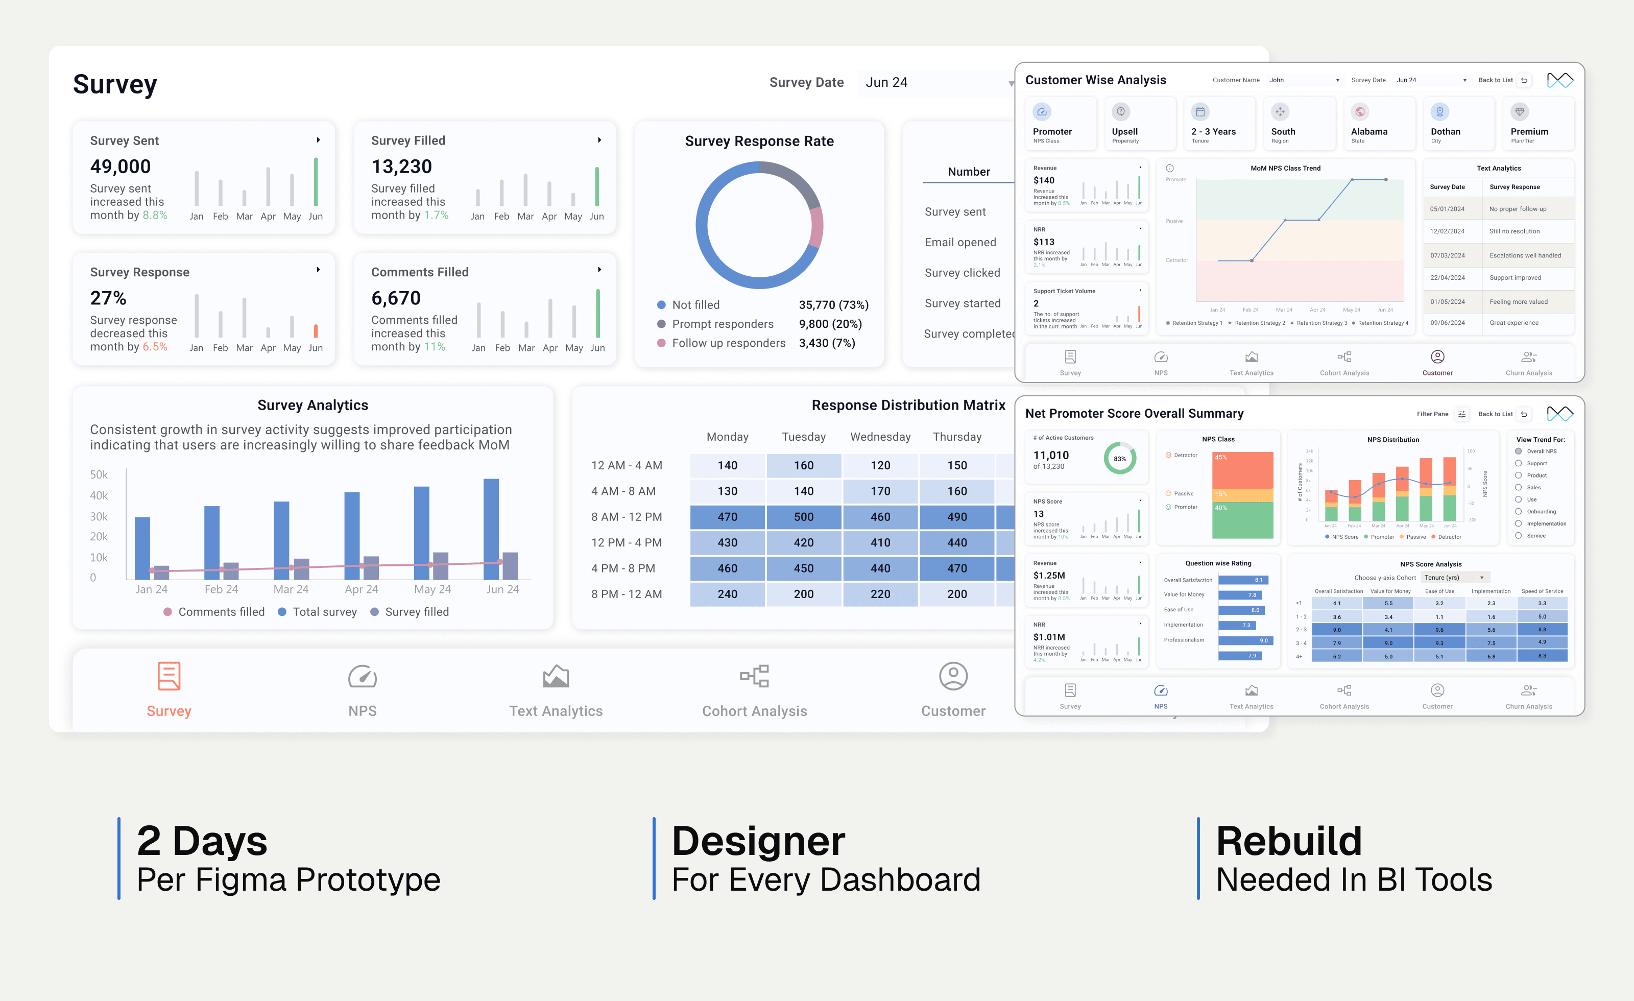Click the Alabama State globe icon
This screenshot has height=1001, width=1634.
1360,111
